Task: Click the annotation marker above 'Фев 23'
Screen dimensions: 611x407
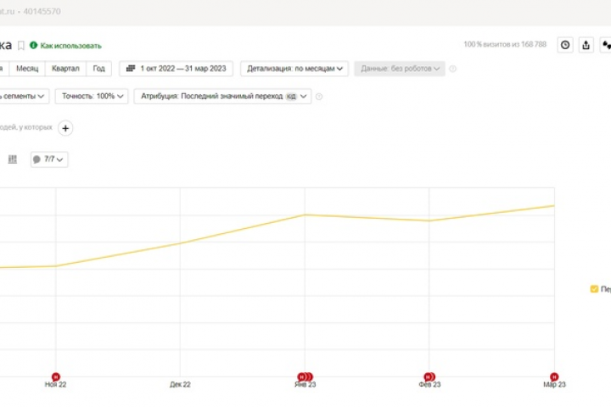Action: click(x=429, y=376)
